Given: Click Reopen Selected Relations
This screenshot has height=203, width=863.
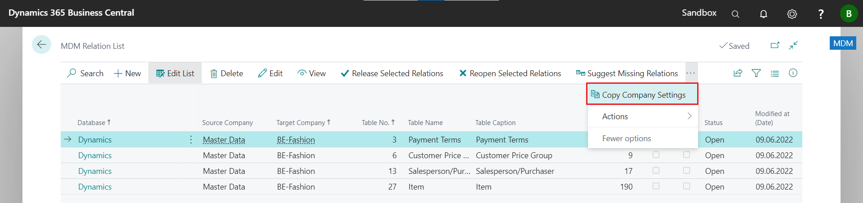Looking at the screenshot, I should click(510, 73).
